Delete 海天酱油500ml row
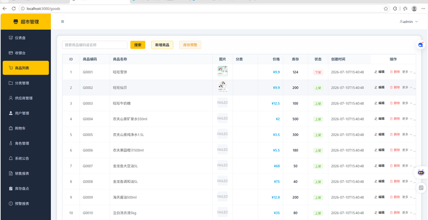This screenshot has width=428, height=220. [395, 197]
